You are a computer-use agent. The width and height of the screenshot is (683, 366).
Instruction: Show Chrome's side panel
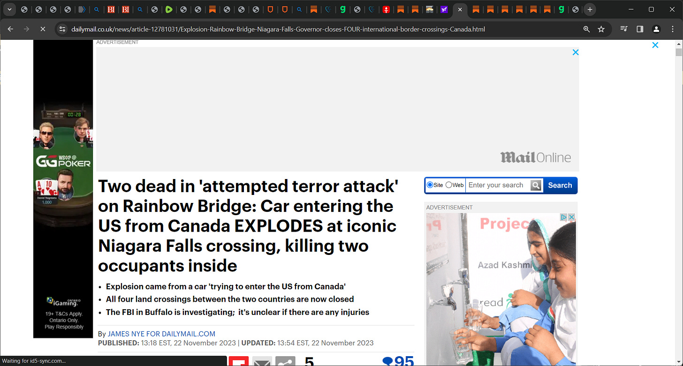(x=640, y=29)
